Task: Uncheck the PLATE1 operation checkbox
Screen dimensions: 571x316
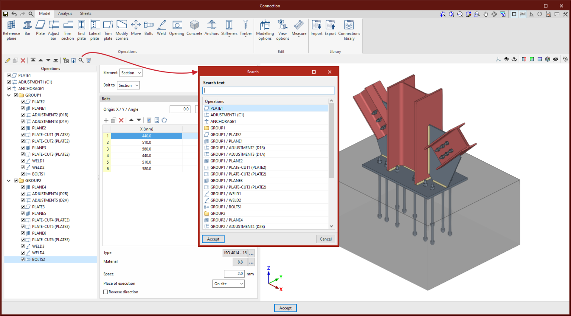Action: (x=9, y=75)
